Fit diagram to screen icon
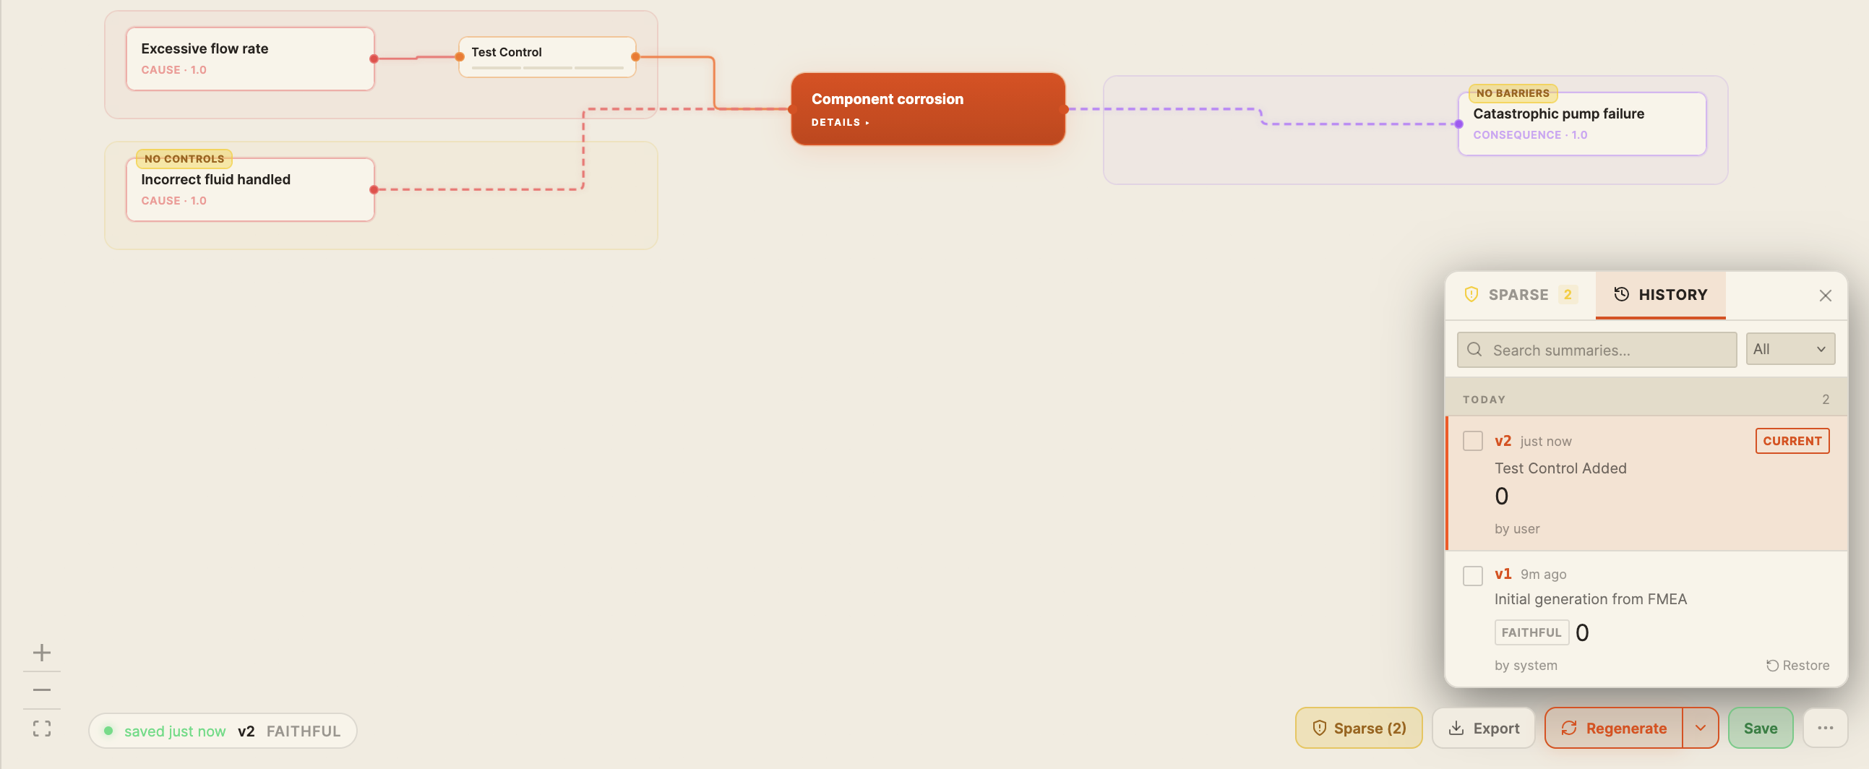The width and height of the screenshot is (1869, 769). (42, 729)
